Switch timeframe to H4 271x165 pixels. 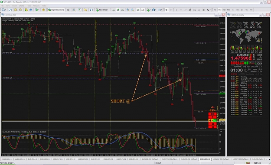pos(238,10)
